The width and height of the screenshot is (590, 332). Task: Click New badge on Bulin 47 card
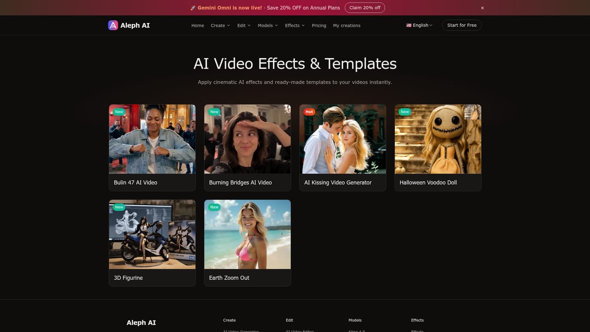[x=119, y=112]
